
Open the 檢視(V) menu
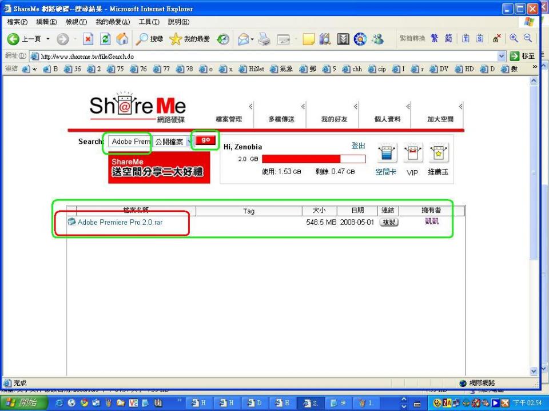pyautogui.click(x=76, y=22)
